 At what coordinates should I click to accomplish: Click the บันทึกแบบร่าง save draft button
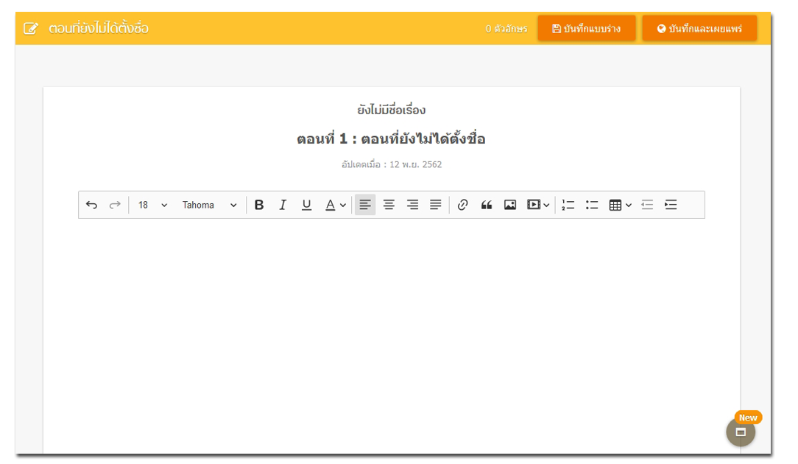tap(586, 29)
